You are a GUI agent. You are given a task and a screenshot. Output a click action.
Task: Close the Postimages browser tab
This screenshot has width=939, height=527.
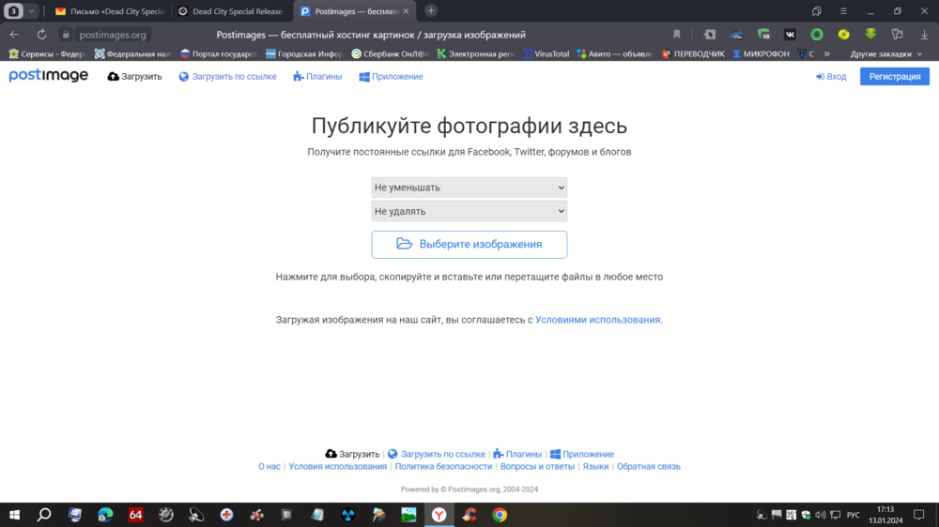tap(406, 11)
